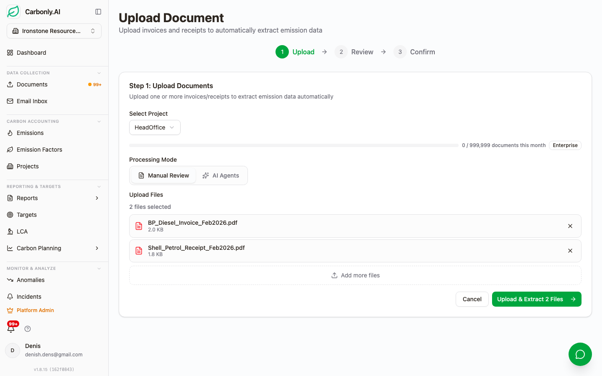This screenshot has width=602, height=376.
Task: Click Add more files
Action: tap(355, 275)
